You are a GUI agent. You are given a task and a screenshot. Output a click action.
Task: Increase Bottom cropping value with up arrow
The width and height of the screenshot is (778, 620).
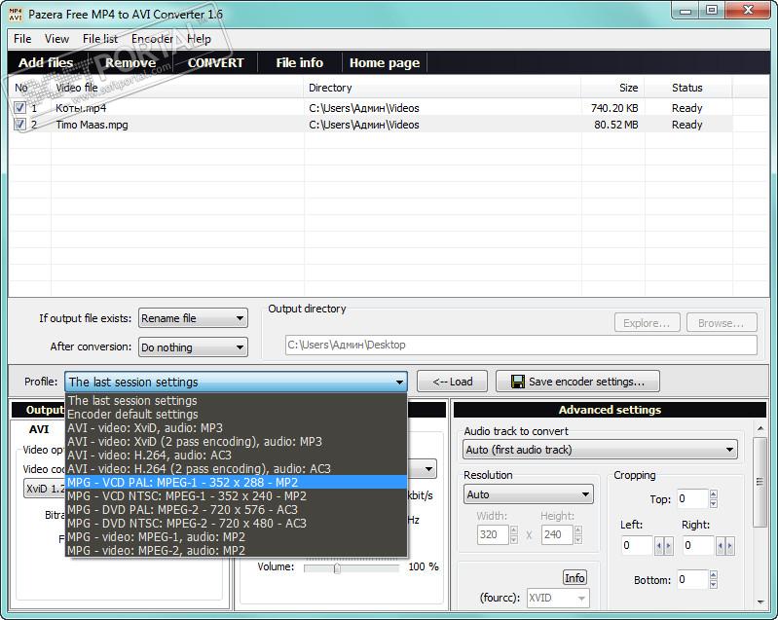(713, 575)
